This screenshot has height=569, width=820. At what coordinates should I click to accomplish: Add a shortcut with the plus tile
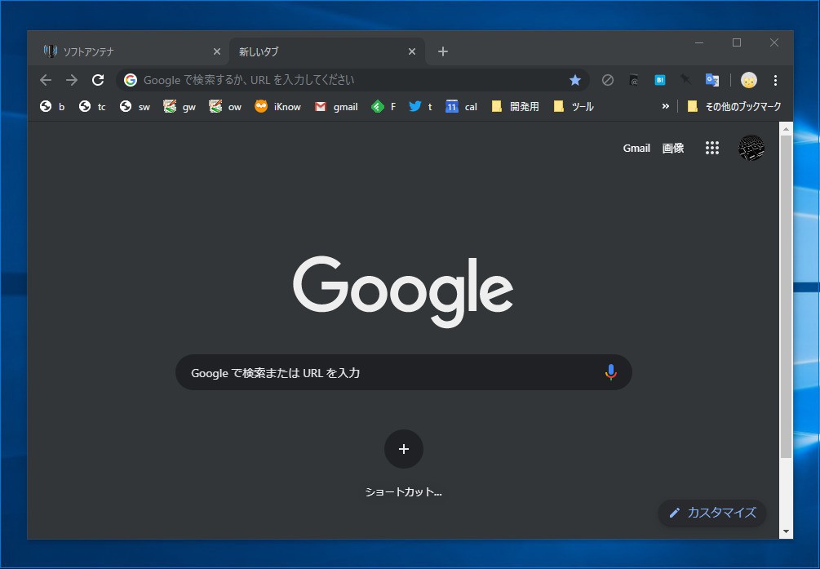click(404, 448)
